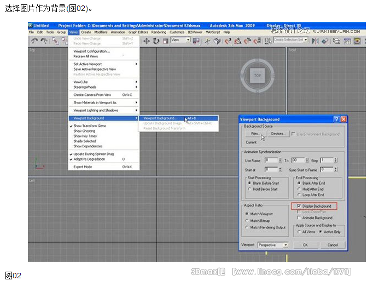
Task: Click Use Frame spinner arrows
Action: (280, 160)
